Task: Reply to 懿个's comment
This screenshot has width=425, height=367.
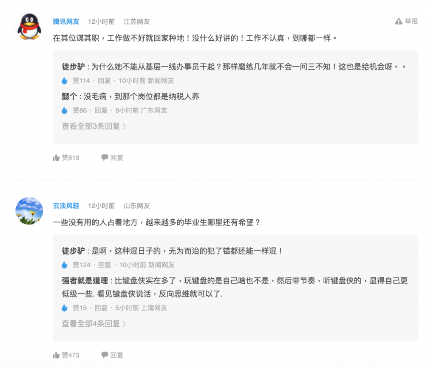Action: point(101,110)
